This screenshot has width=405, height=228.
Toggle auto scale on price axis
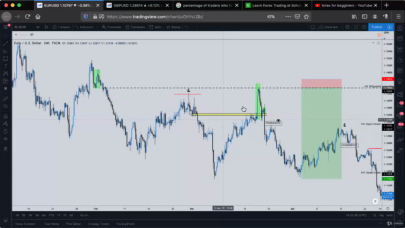[x=389, y=215]
